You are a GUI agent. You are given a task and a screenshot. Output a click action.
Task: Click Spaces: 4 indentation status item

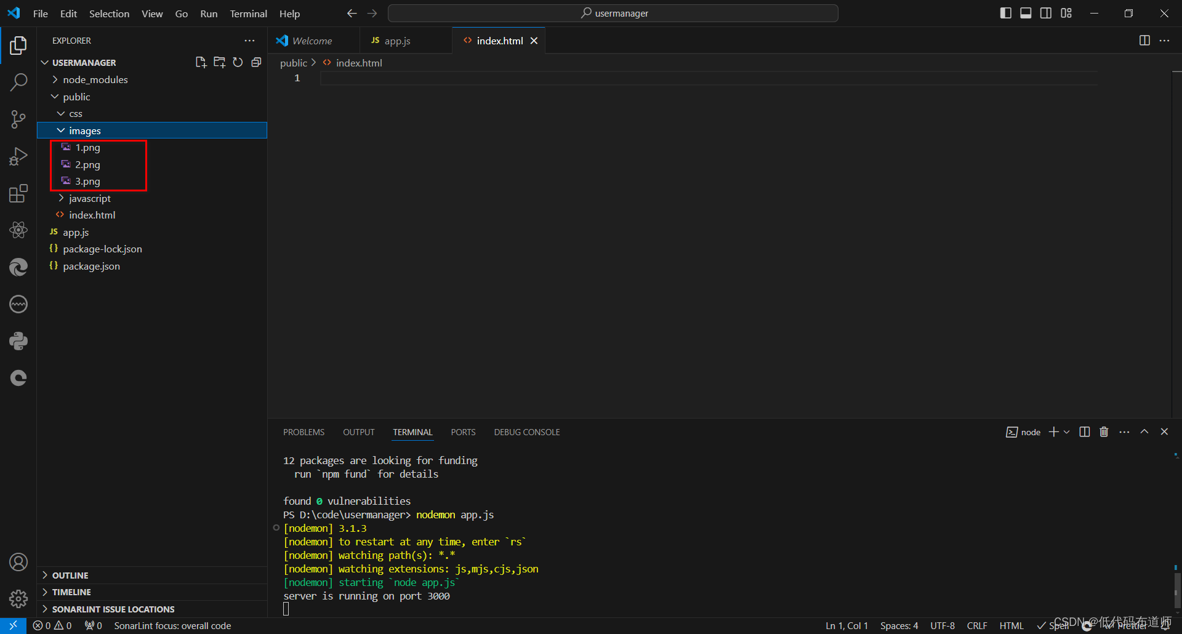tap(899, 626)
